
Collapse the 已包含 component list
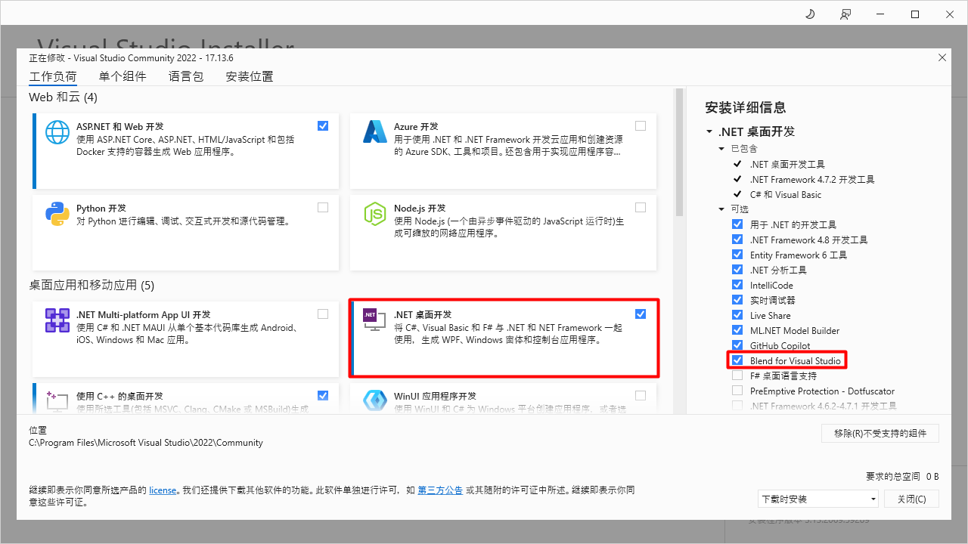(x=721, y=148)
